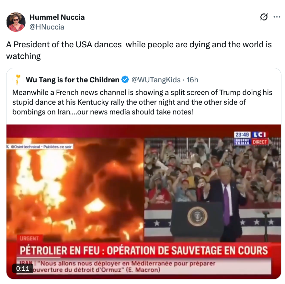Click the presidential seal on the podium

pos(197,217)
